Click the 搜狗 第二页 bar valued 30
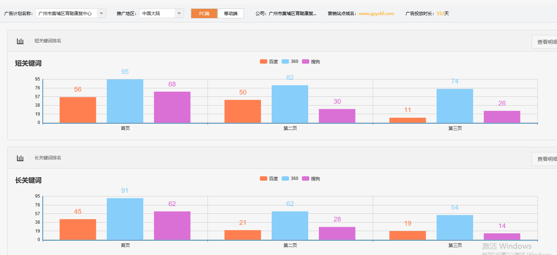557x255 pixels. click(x=337, y=116)
